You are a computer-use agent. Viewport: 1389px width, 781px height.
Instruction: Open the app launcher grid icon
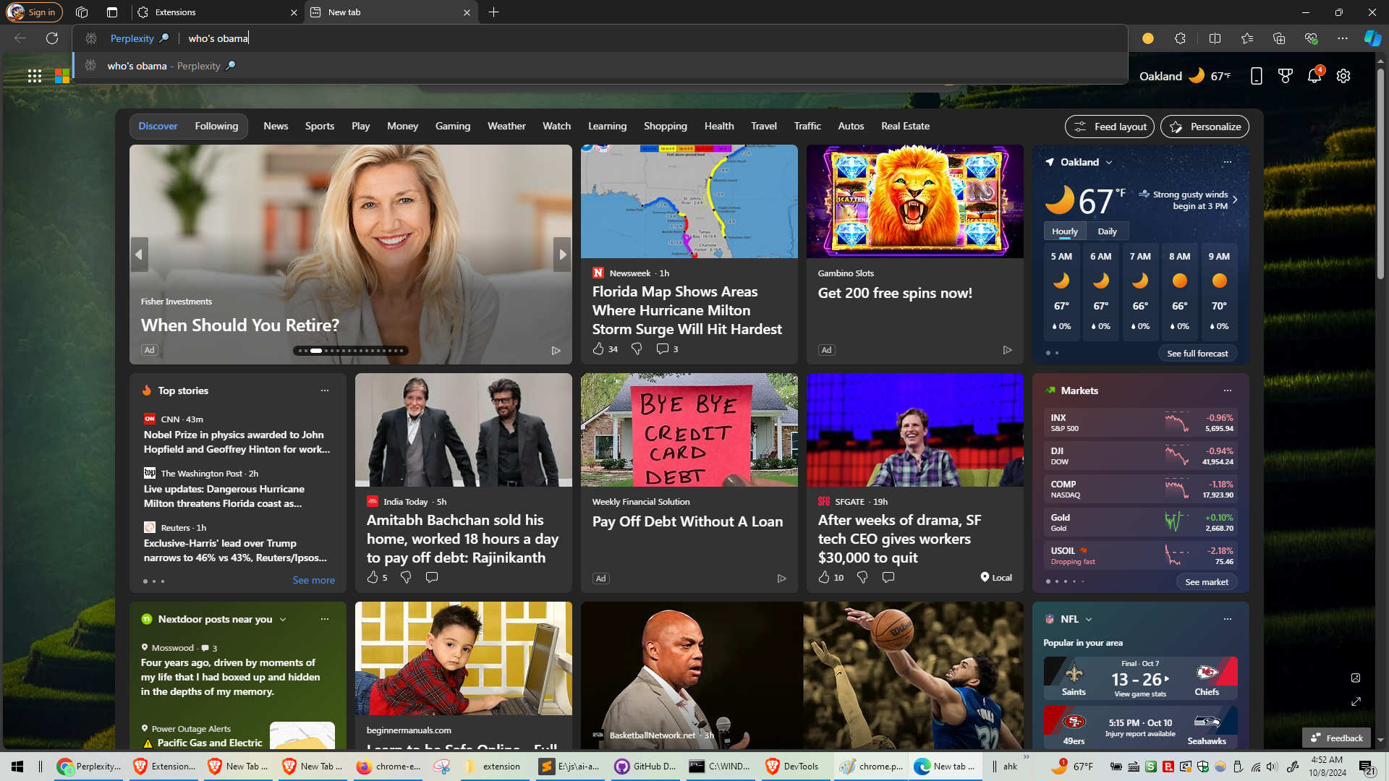[x=34, y=76]
